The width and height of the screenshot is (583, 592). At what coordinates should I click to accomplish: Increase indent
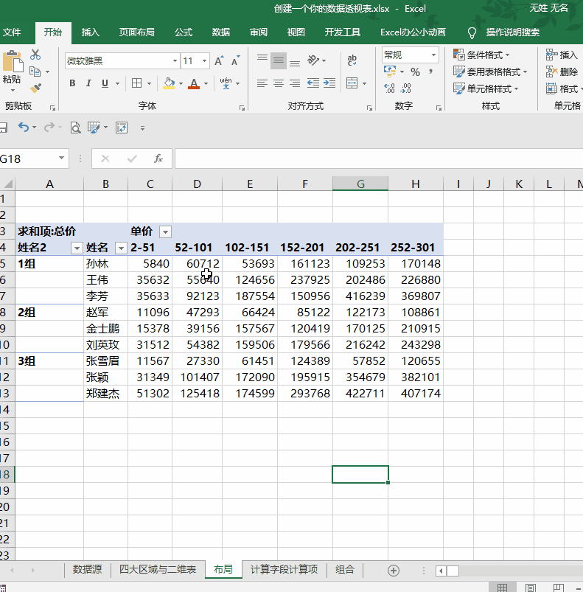coord(329,83)
